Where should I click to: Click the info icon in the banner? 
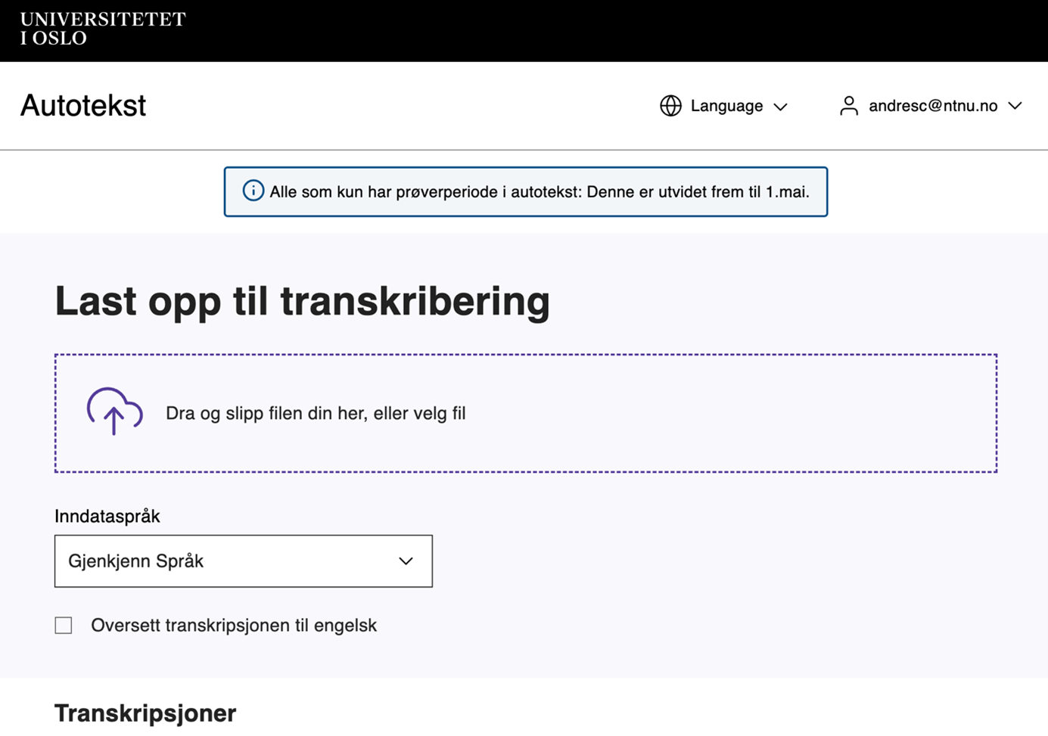(x=253, y=191)
